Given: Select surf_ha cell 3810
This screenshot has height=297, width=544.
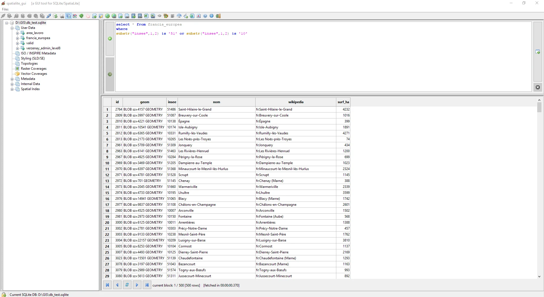Looking at the screenshot, I should [x=343, y=240].
